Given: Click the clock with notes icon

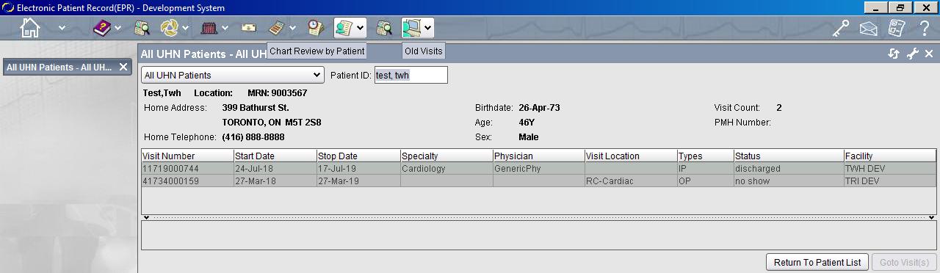Looking at the screenshot, I should coord(316,28).
